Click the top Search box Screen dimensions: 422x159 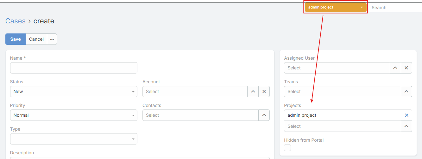point(396,8)
